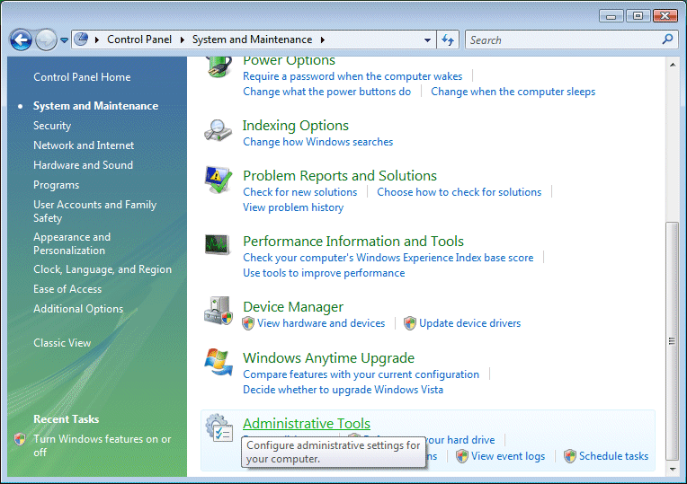Screen dimensions: 687x484
Task: Open the View problem history link
Action: coord(293,207)
